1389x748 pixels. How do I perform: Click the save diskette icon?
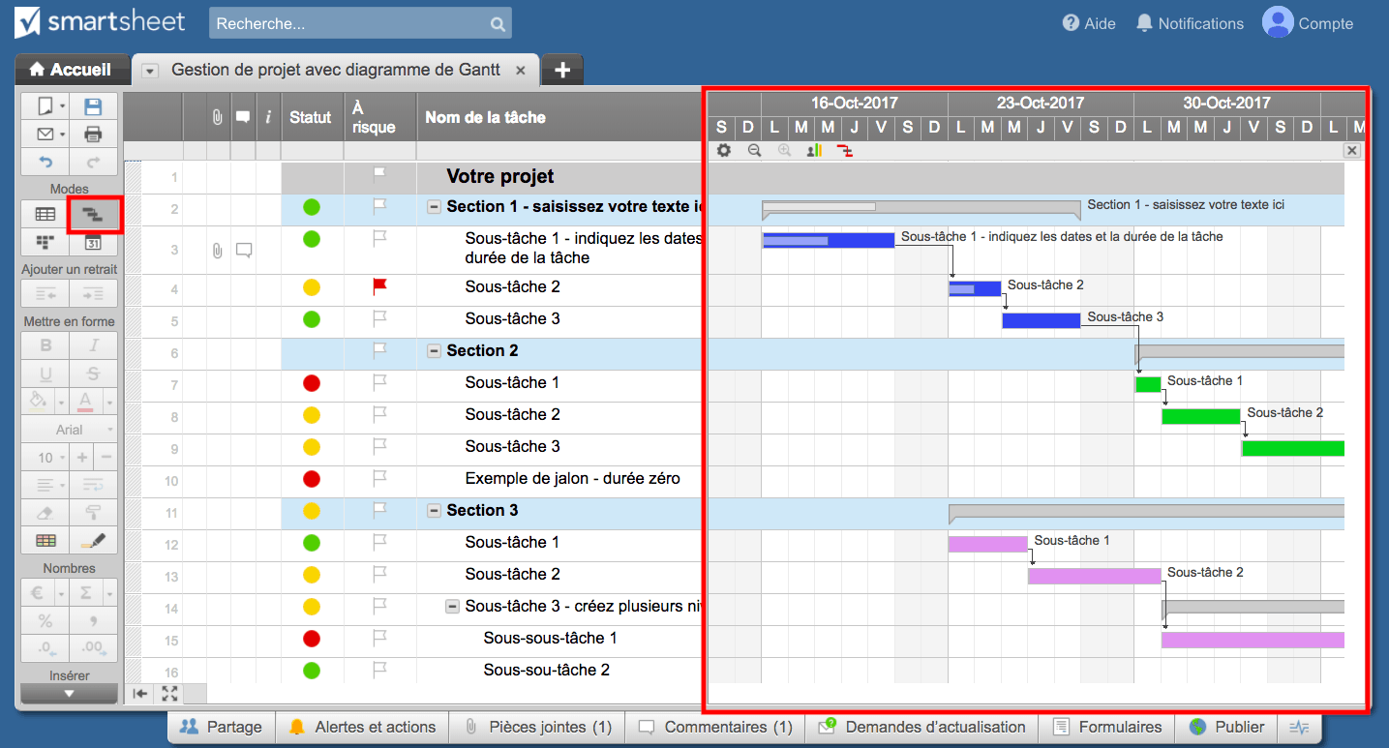(93, 106)
